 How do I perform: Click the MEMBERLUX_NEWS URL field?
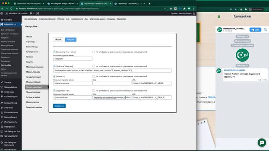152,83
